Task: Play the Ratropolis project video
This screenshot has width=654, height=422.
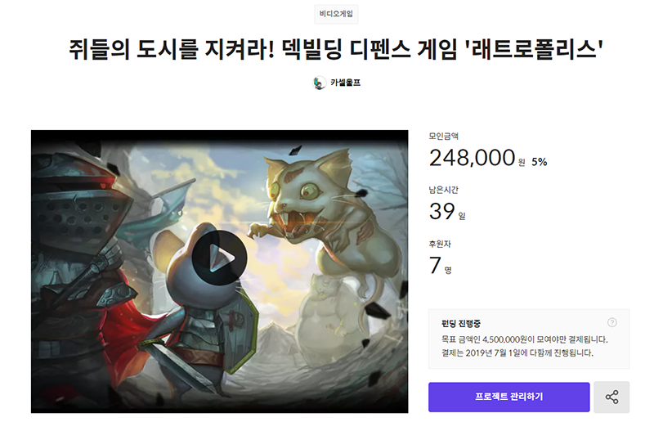Action: [219, 258]
